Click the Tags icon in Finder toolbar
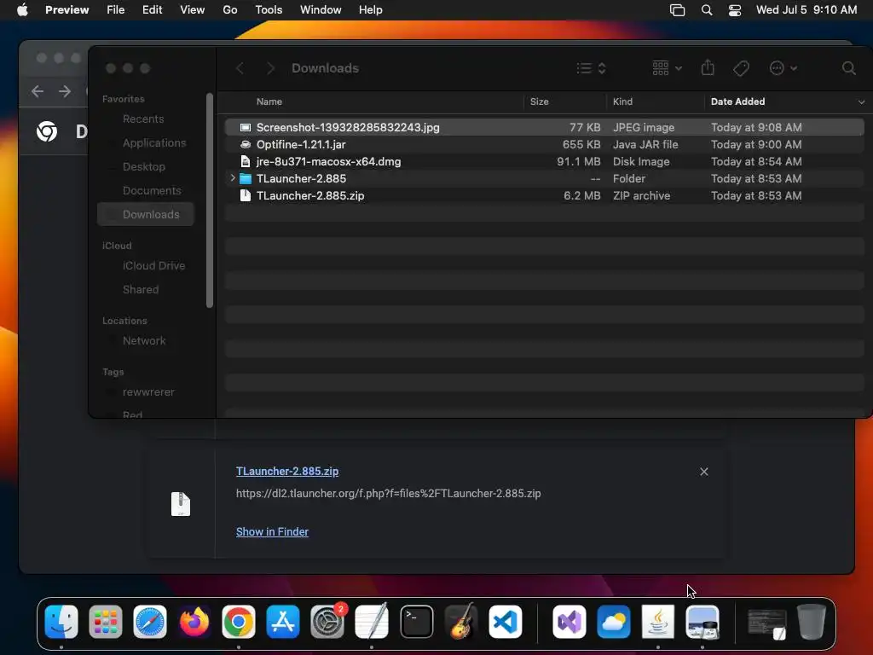Image resolution: width=873 pixels, height=655 pixels. (741, 68)
